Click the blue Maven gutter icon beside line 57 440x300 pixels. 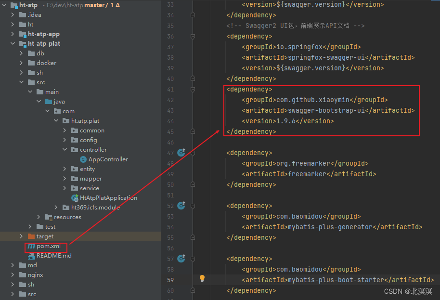point(181,259)
